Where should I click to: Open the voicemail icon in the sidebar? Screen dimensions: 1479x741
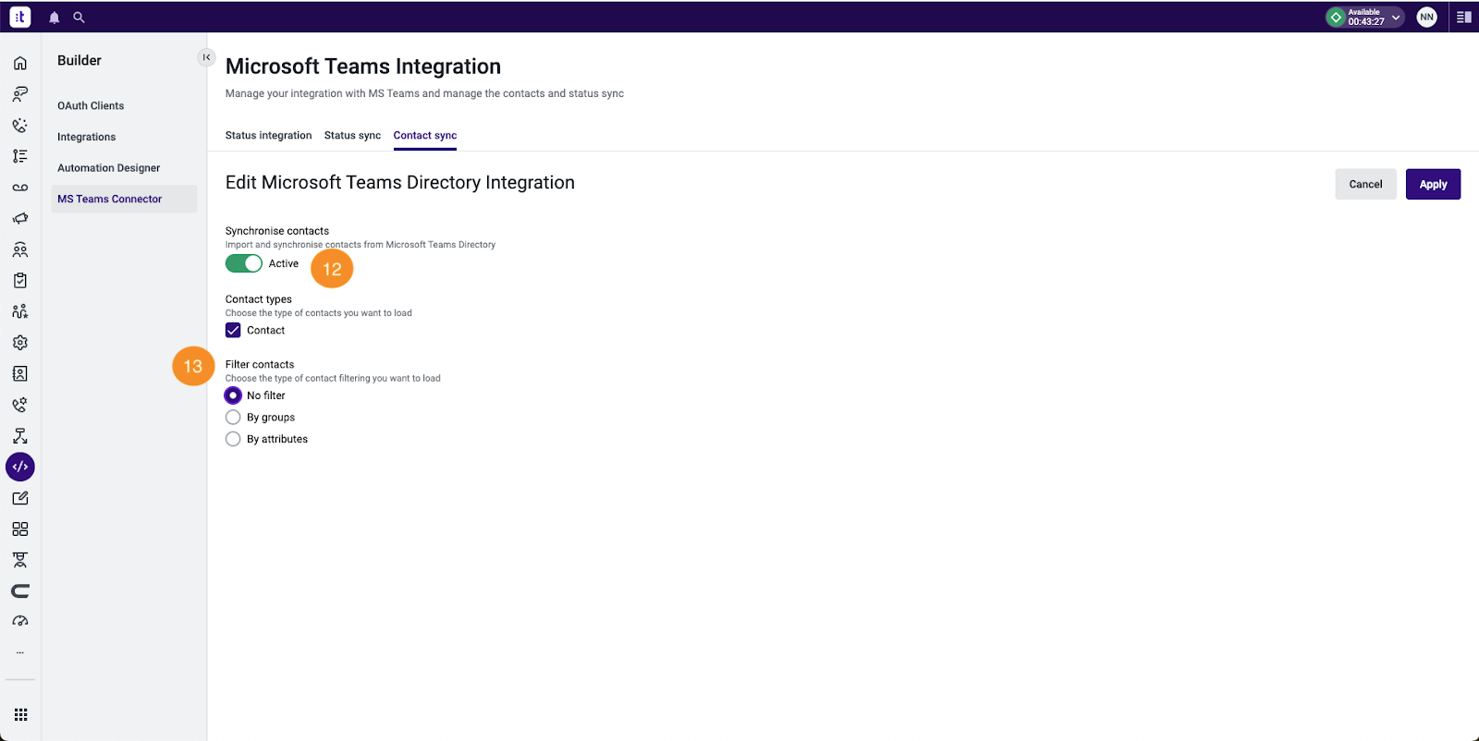[20, 188]
